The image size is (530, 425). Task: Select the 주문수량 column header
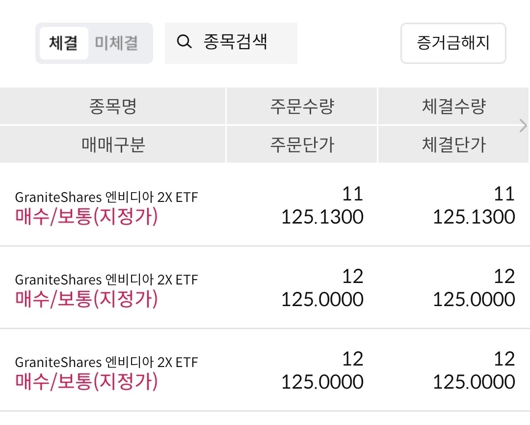[x=302, y=106]
